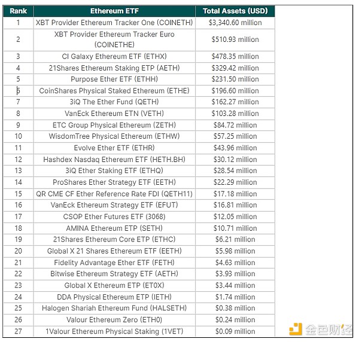
Task: Select WisdomTree Physical Ethereum (ETHW) row
Action: [139, 136]
